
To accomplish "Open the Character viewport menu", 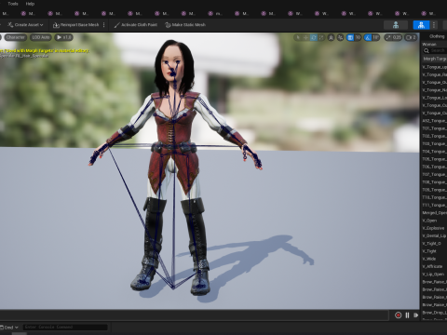I will coord(15,37).
